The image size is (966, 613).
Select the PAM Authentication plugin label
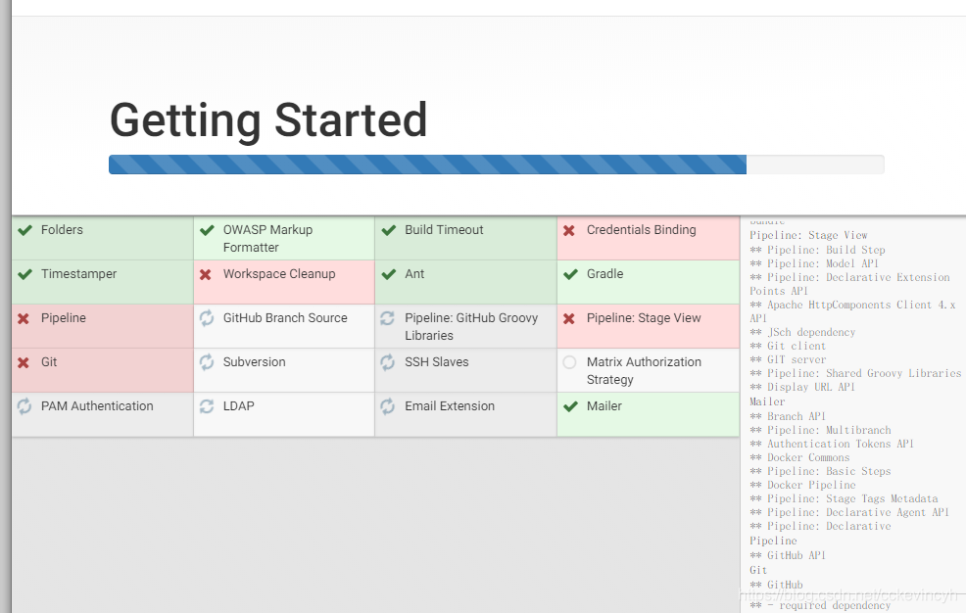click(97, 406)
